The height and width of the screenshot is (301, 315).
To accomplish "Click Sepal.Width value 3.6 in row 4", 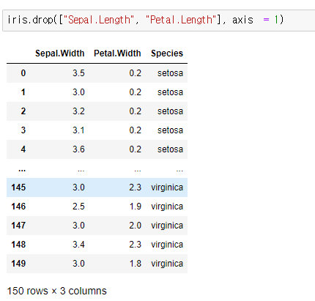I will click(x=78, y=149).
